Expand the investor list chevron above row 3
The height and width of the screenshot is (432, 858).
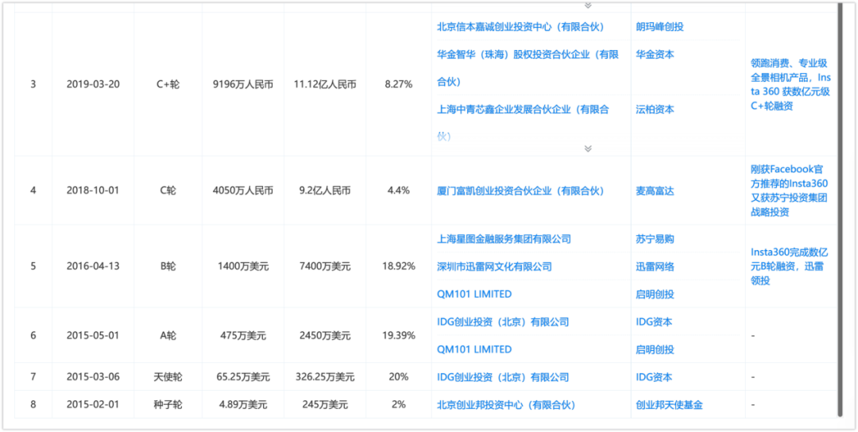pos(588,5)
